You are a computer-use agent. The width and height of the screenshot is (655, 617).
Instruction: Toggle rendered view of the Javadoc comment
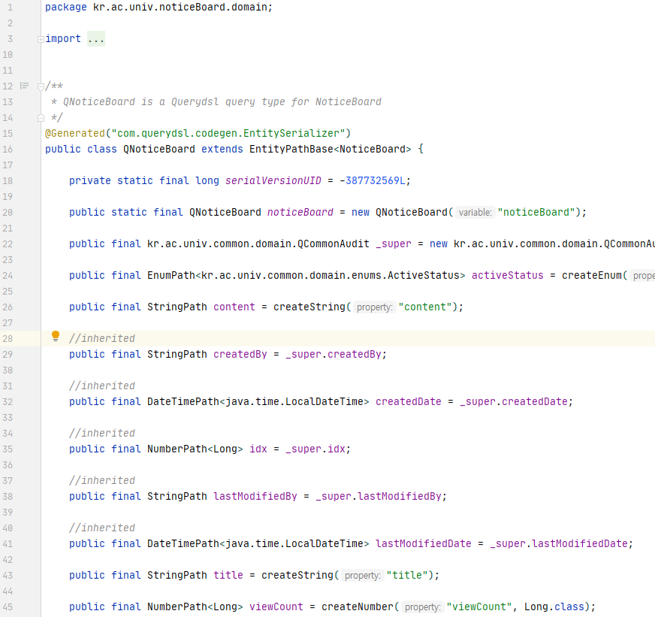pyautogui.click(x=24, y=86)
